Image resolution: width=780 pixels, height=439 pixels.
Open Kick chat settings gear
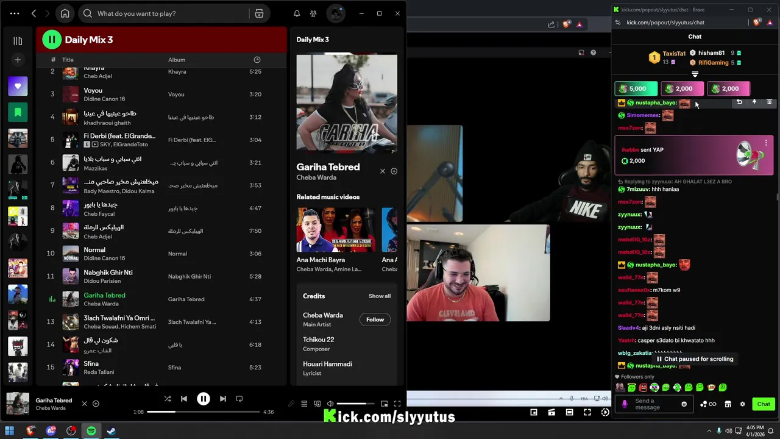point(742,404)
